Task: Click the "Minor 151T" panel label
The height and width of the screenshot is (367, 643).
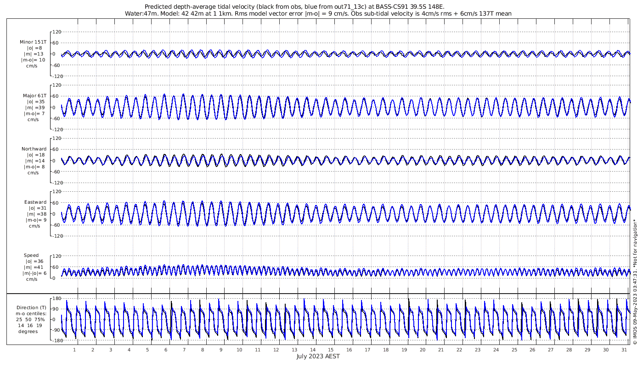Action: pyautogui.click(x=33, y=42)
